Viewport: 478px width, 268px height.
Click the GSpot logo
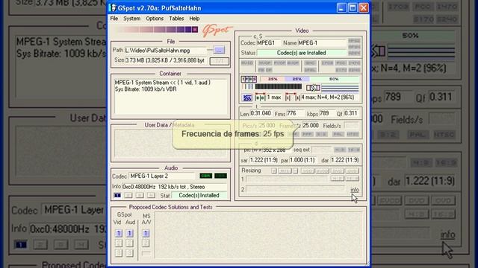pyautogui.click(x=217, y=31)
